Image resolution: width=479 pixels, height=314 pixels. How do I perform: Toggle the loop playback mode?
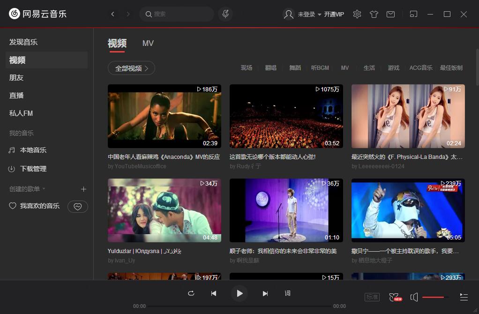191,293
